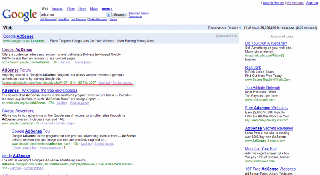Expand the more » menu
Screen dimensions: 320x175
pos(107,9)
